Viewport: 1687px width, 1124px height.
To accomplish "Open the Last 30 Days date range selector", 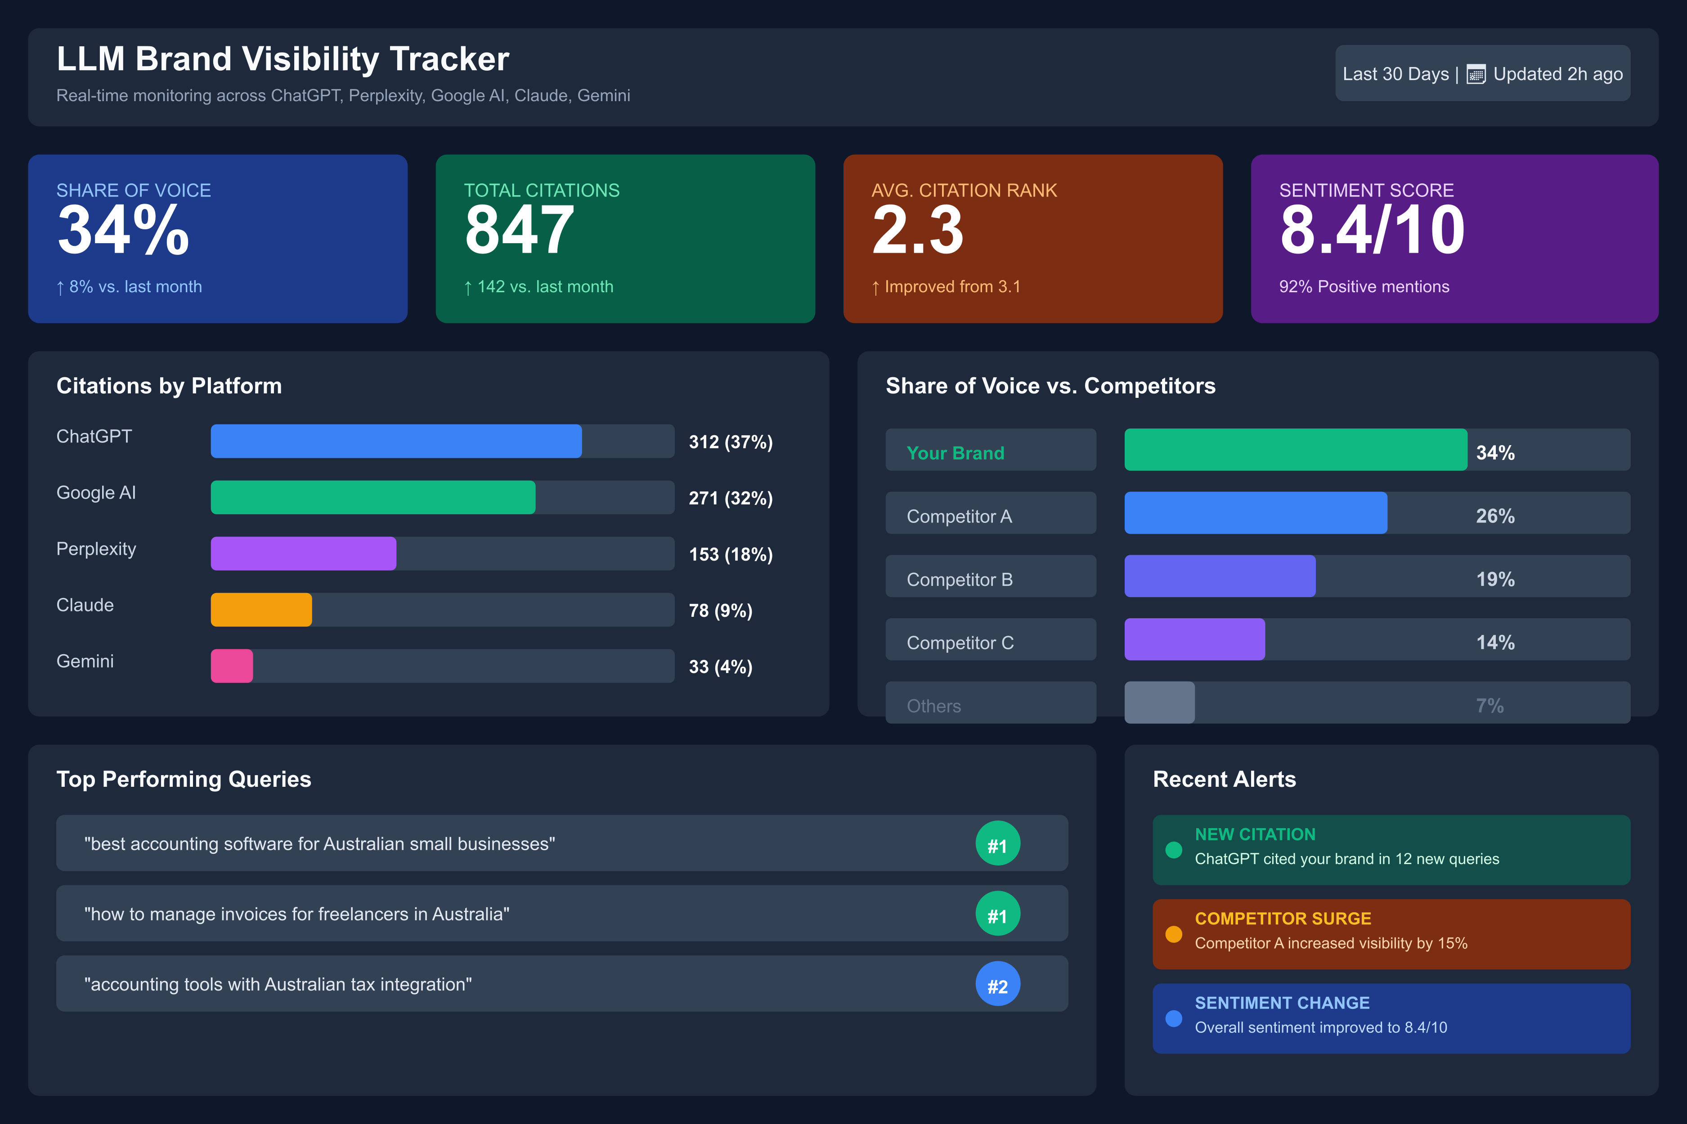I will (x=1395, y=75).
